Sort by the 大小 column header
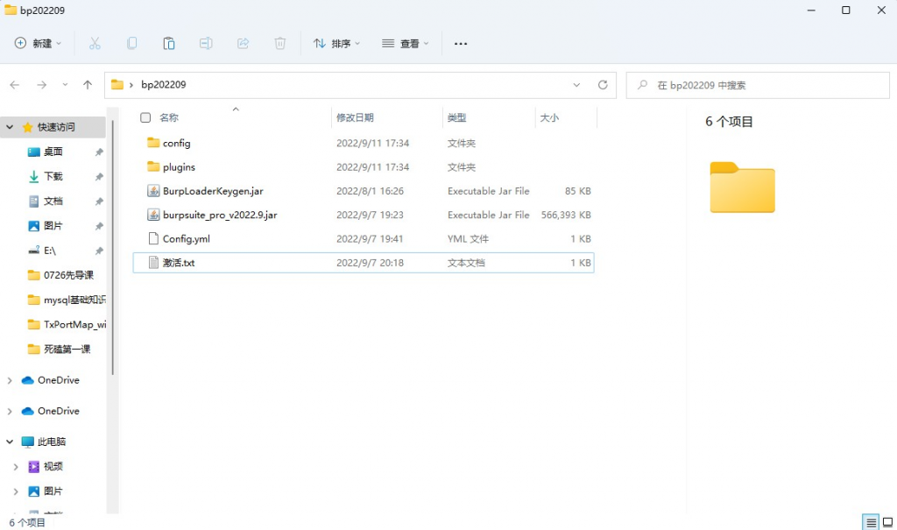 click(549, 117)
